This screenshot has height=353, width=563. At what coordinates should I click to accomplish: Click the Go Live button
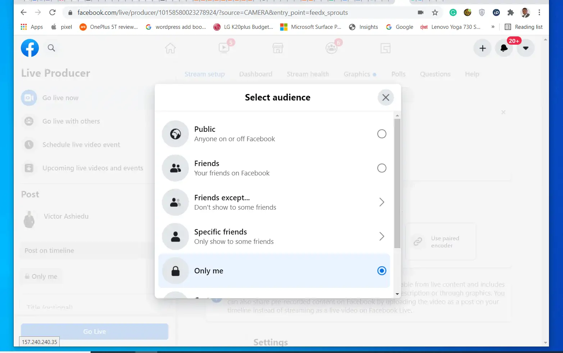tap(95, 332)
